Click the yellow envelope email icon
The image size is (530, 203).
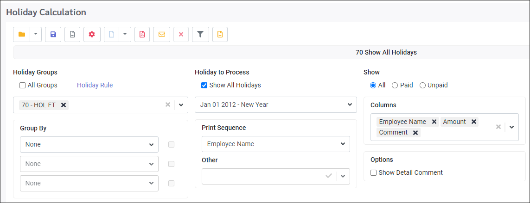tap(161, 34)
